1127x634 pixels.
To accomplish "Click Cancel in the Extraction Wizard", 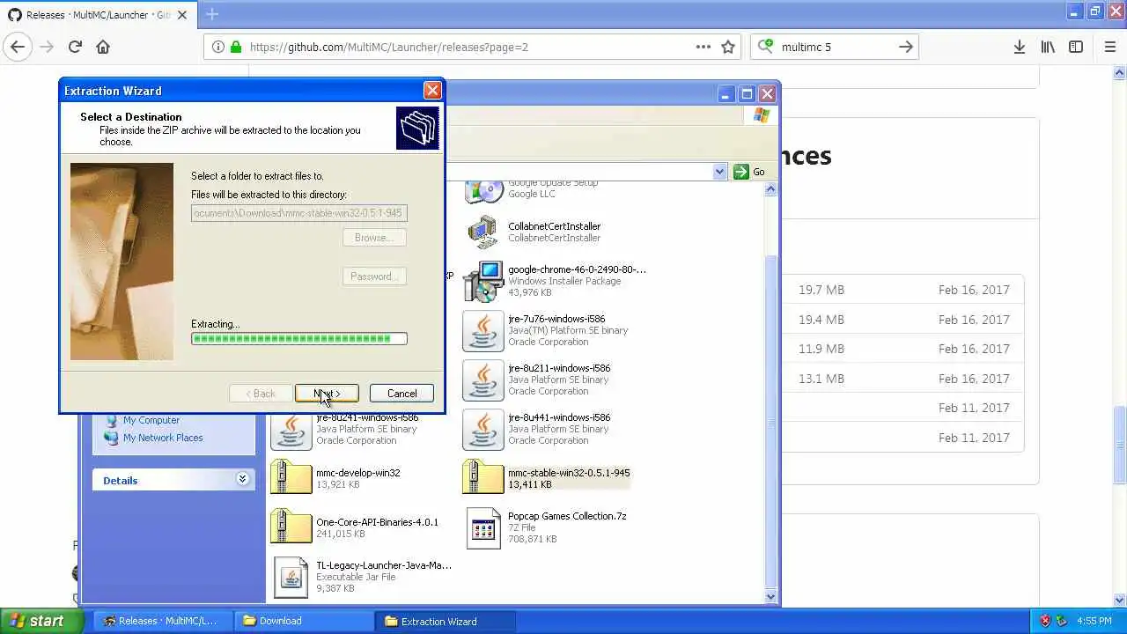I will [401, 394].
